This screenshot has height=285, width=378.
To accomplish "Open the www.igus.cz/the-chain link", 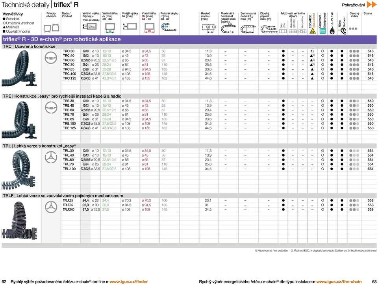I will point(339,281).
